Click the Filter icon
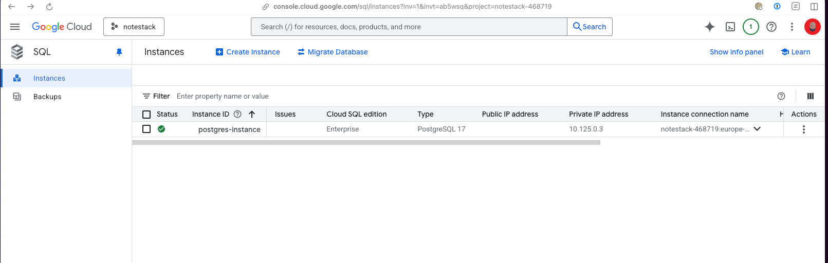The width and height of the screenshot is (828, 263). click(146, 96)
